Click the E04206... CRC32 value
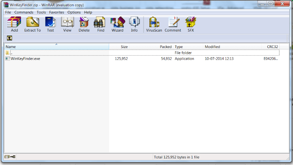The image size is (293, 165). [271, 59]
